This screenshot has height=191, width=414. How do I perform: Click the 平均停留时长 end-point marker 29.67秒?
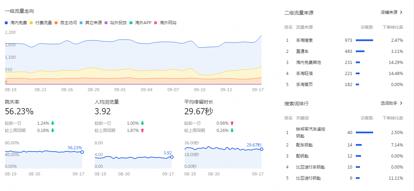pos(262,149)
